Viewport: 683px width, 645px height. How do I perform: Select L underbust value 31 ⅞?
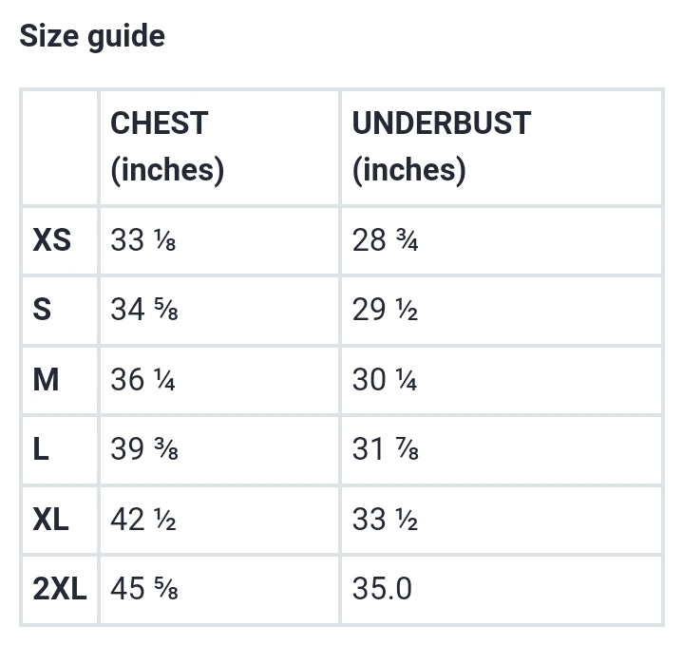tap(386, 449)
